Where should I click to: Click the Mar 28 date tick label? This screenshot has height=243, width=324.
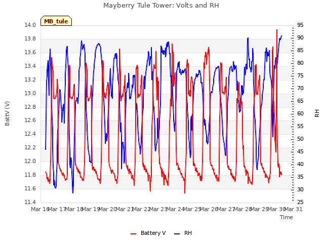243,209
